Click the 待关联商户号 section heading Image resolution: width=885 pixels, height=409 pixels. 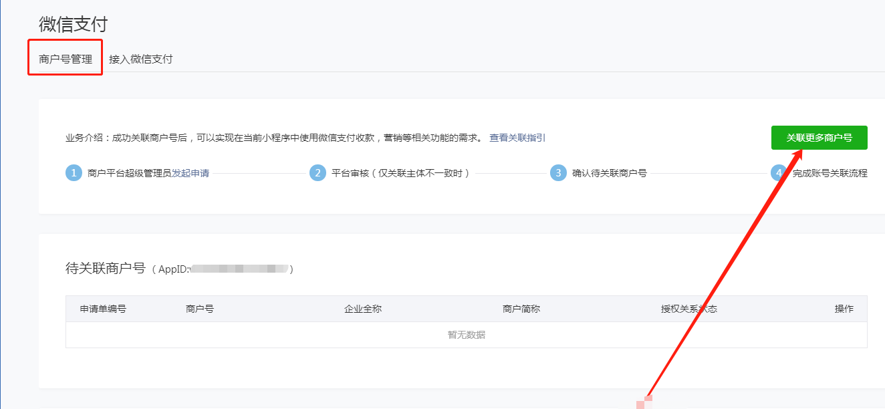[106, 269]
